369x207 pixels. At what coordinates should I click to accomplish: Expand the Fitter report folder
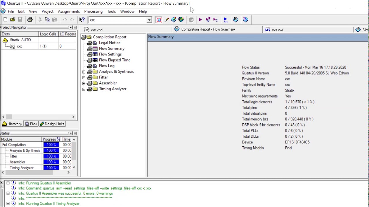[84, 77]
